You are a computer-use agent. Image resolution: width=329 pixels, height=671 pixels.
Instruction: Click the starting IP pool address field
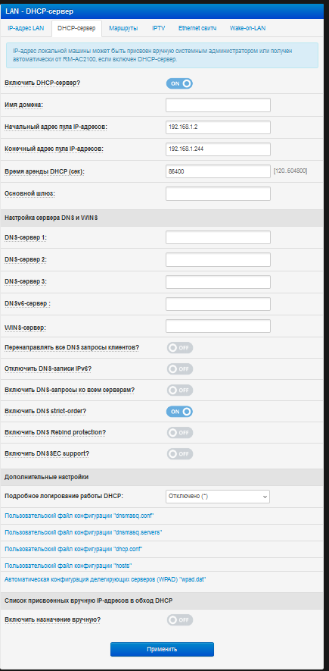(218, 127)
